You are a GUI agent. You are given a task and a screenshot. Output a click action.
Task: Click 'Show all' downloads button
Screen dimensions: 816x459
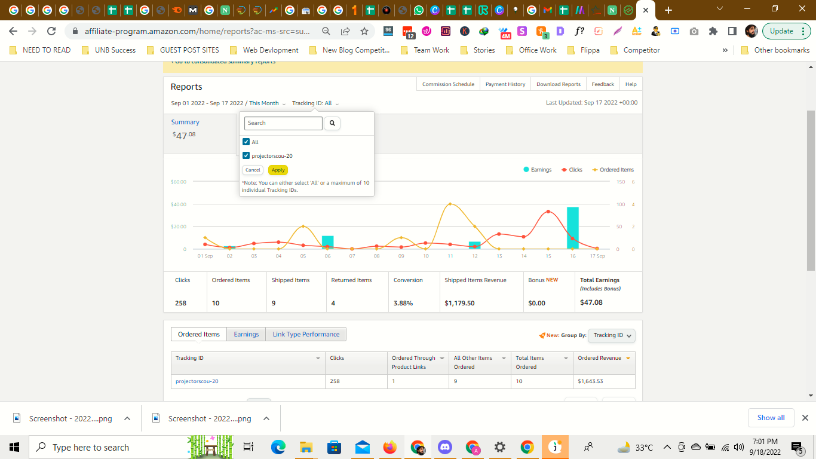(771, 418)
